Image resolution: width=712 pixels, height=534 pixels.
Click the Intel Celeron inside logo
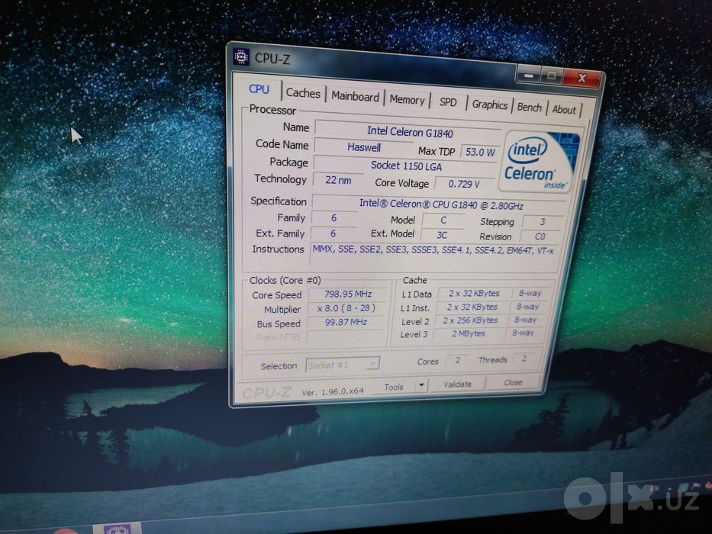538,162
